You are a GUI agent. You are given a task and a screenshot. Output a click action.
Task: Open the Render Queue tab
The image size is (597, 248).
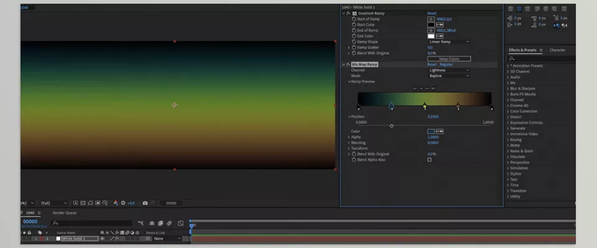(x=64, y=213)
